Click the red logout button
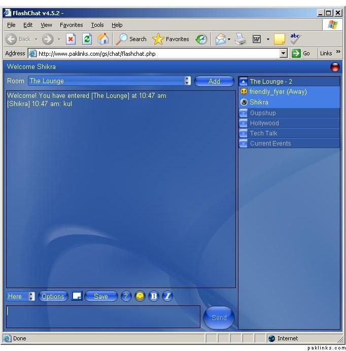346x351 pixels. [335, 66]
